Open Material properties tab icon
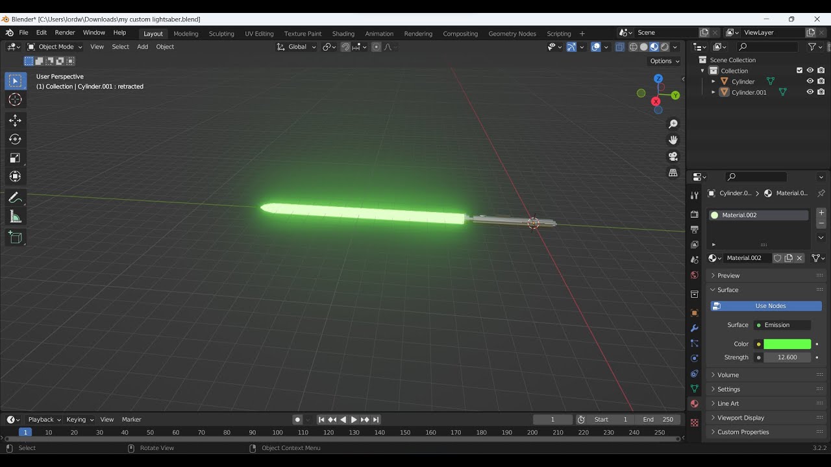This screenshot has width=831, height=467. (x=695, y=403)
